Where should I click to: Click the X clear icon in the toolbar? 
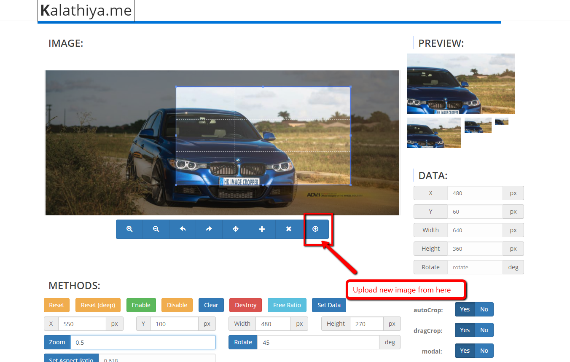coord(289,229)
